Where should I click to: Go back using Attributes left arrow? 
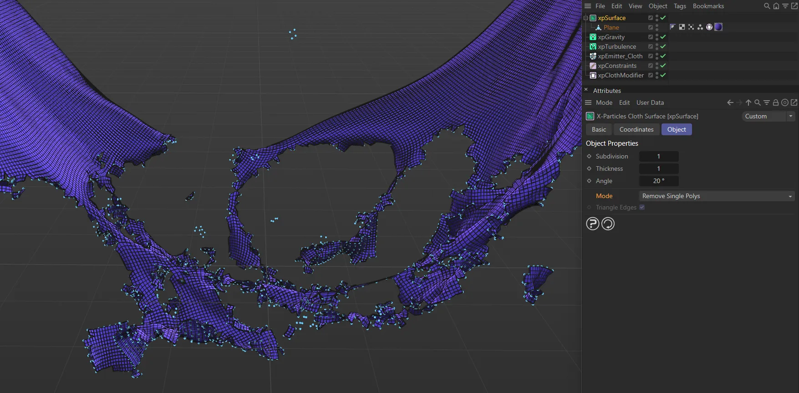coord(730,103)
